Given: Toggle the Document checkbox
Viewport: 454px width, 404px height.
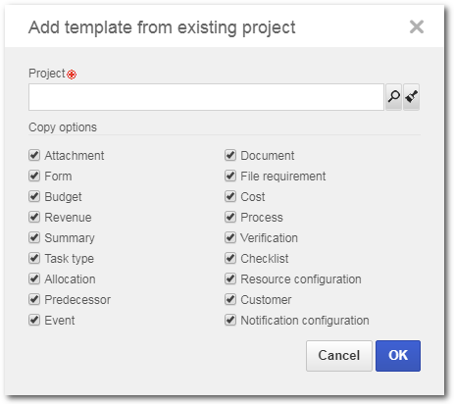Looking at the screenshot, I should 230,155.
